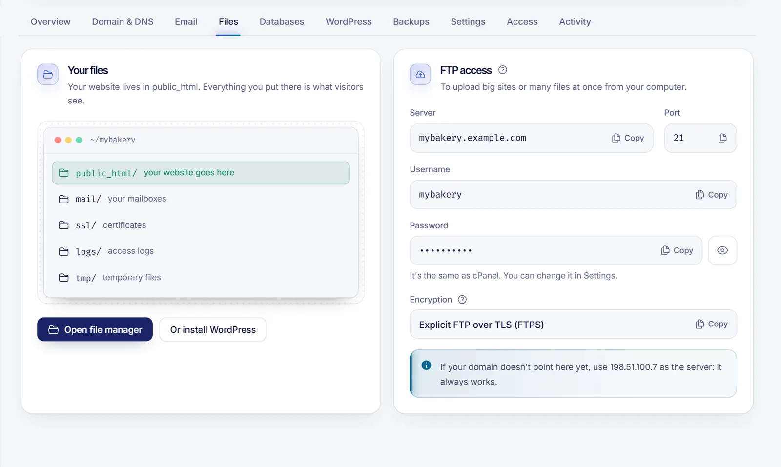Click the FTP access cloud upload icon
This screenshot has width=781, height=467.
[x=420, y=75]
